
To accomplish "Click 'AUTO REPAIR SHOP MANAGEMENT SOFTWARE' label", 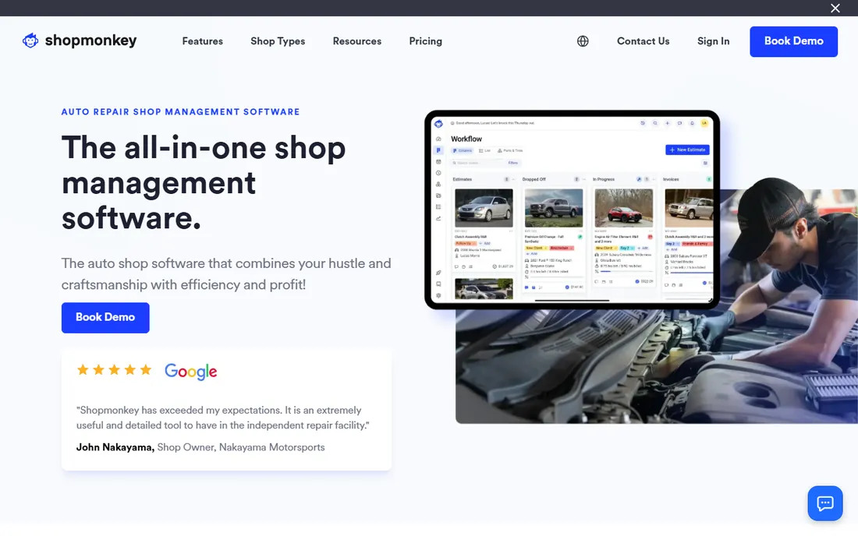I will (x=181, y=112).
